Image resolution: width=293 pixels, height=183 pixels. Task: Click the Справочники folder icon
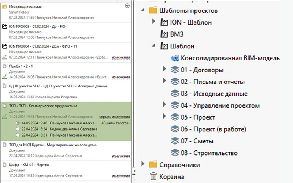[x=153, y=164]
